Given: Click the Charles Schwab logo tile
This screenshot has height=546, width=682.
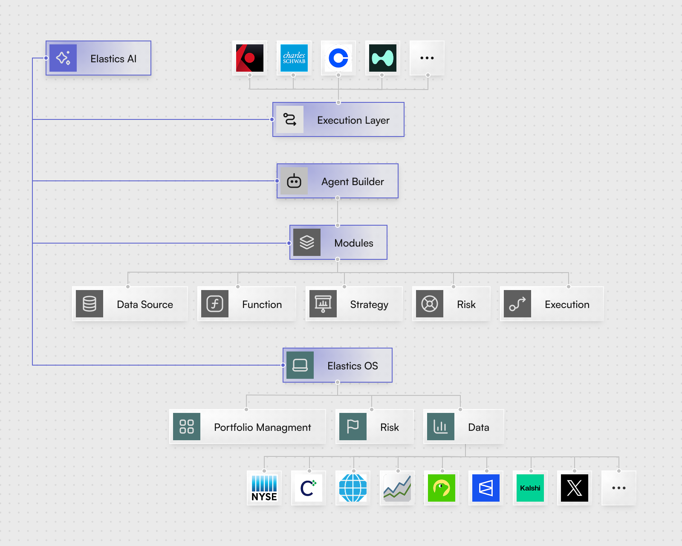Looking at the screenshot, I should 294,58.
